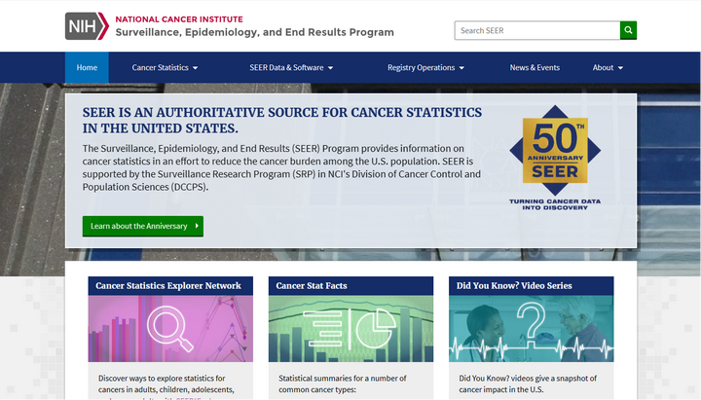701x400 pixels.
Task: Click the teal question mark video thumbnail
Action: pyautogui.click(x=532, y=329)
